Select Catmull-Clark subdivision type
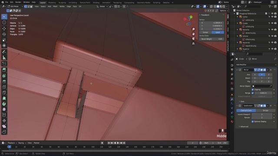The height and width of the screenshot is (156, 278). [246, 110]
